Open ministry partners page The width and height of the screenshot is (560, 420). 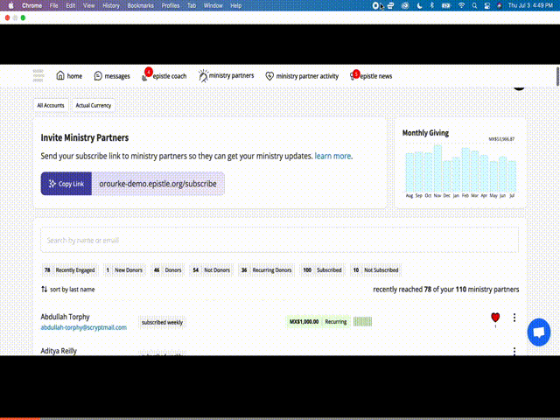[226, 76]
